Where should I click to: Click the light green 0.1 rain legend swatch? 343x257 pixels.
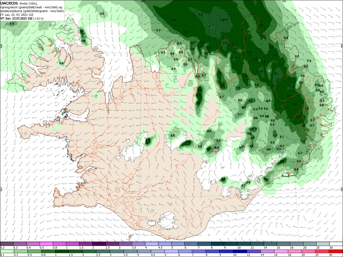[x=7, y=251]
